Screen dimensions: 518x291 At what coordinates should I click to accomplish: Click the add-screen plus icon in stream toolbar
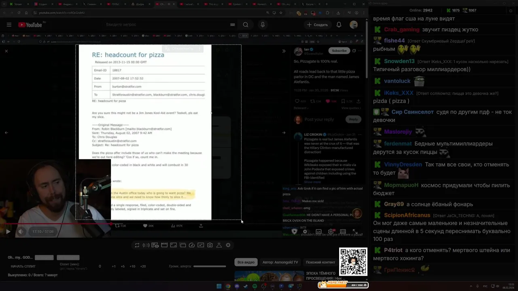click(x=201, y=245)
